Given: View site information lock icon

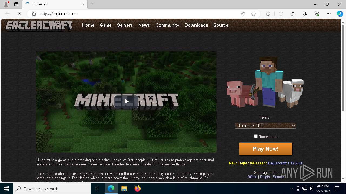Looking at the screenshot, I should (x=34, y=14).
